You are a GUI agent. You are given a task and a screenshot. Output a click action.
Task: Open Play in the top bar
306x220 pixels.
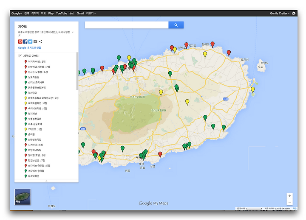click(x=51, y=13)
